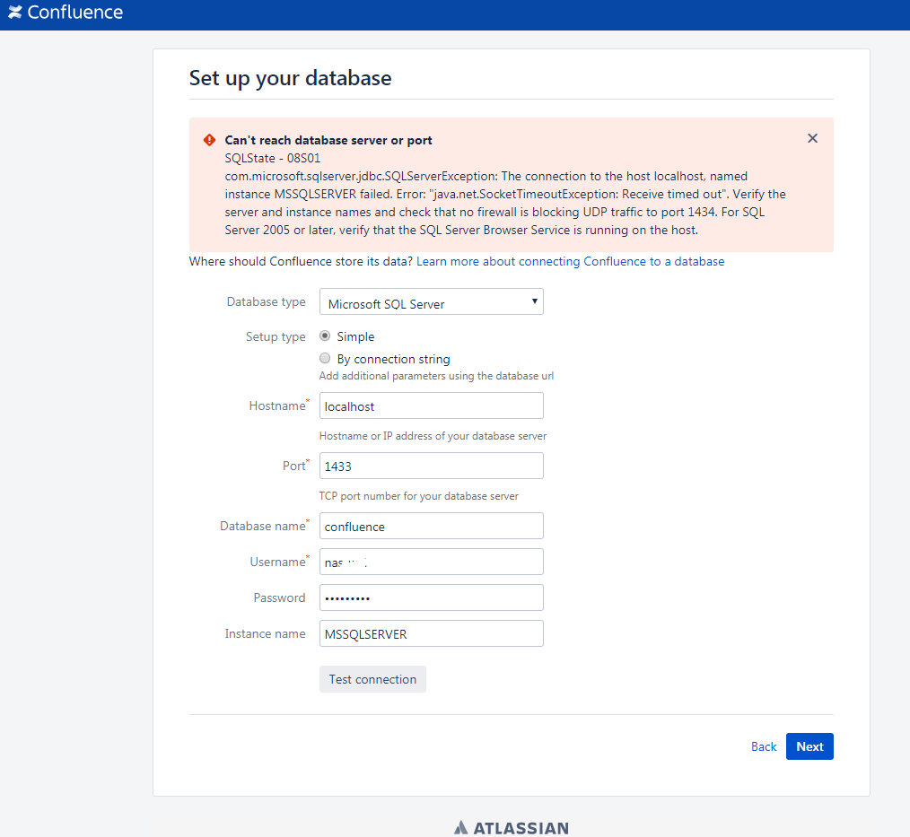This screenshot has height=837, width=910.
Task: Click the Username input field
Action: pos(431,562)
